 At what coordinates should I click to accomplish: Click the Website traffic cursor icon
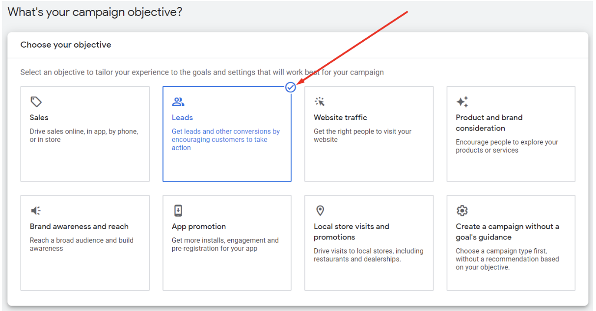(320, 102)
